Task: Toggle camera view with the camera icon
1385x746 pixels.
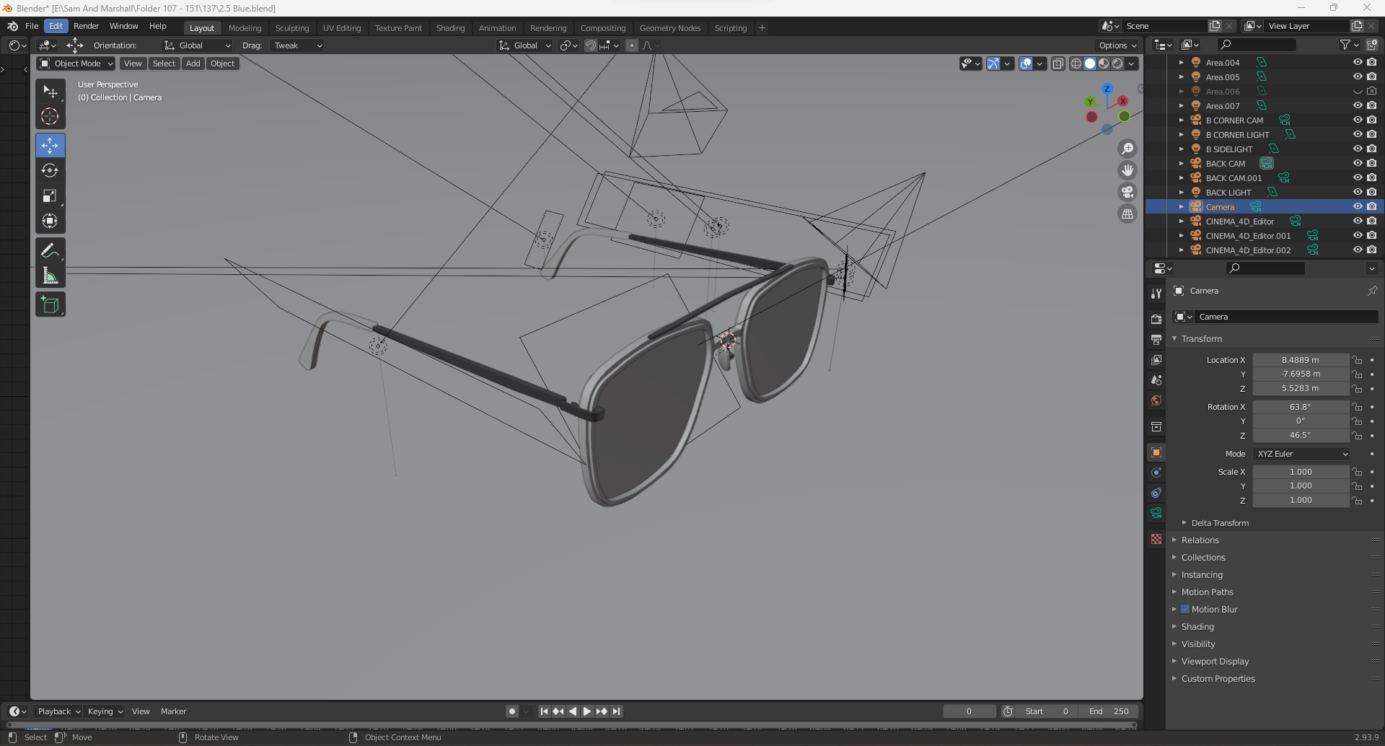Action: click(x=1127, y=192)
